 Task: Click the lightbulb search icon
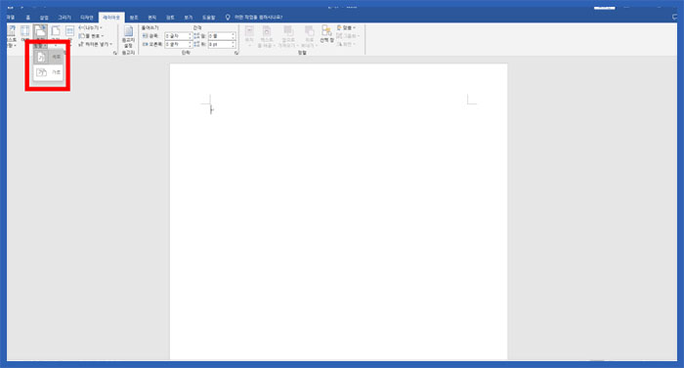click(228, 18)
